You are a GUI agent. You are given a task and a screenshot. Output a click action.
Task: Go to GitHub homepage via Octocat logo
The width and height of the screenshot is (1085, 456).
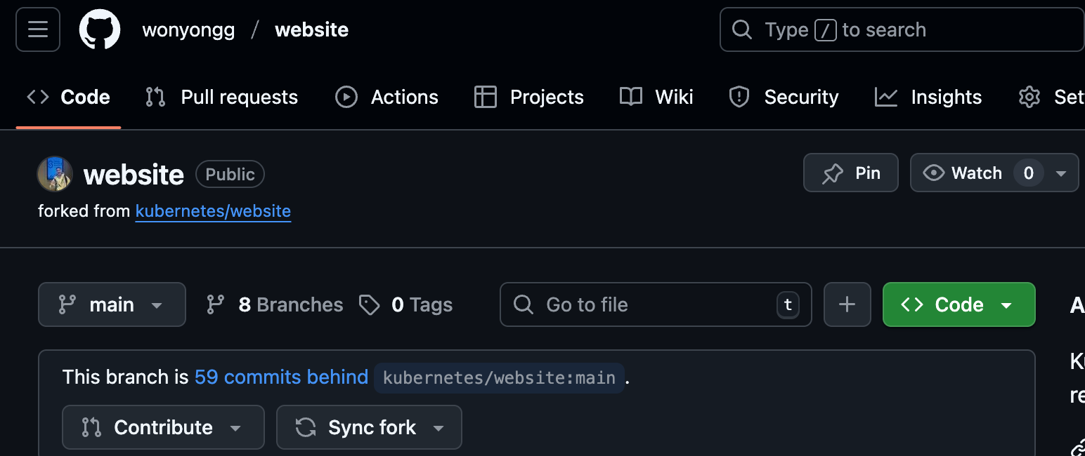point(100,29)
